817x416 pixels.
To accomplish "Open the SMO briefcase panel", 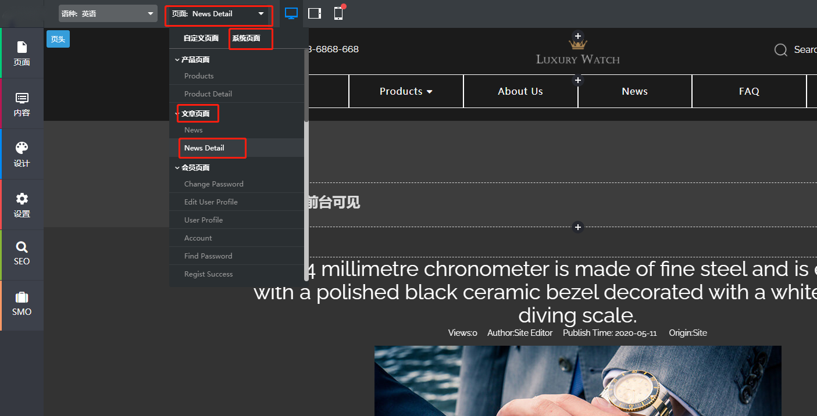I will (x=22, y=304).
